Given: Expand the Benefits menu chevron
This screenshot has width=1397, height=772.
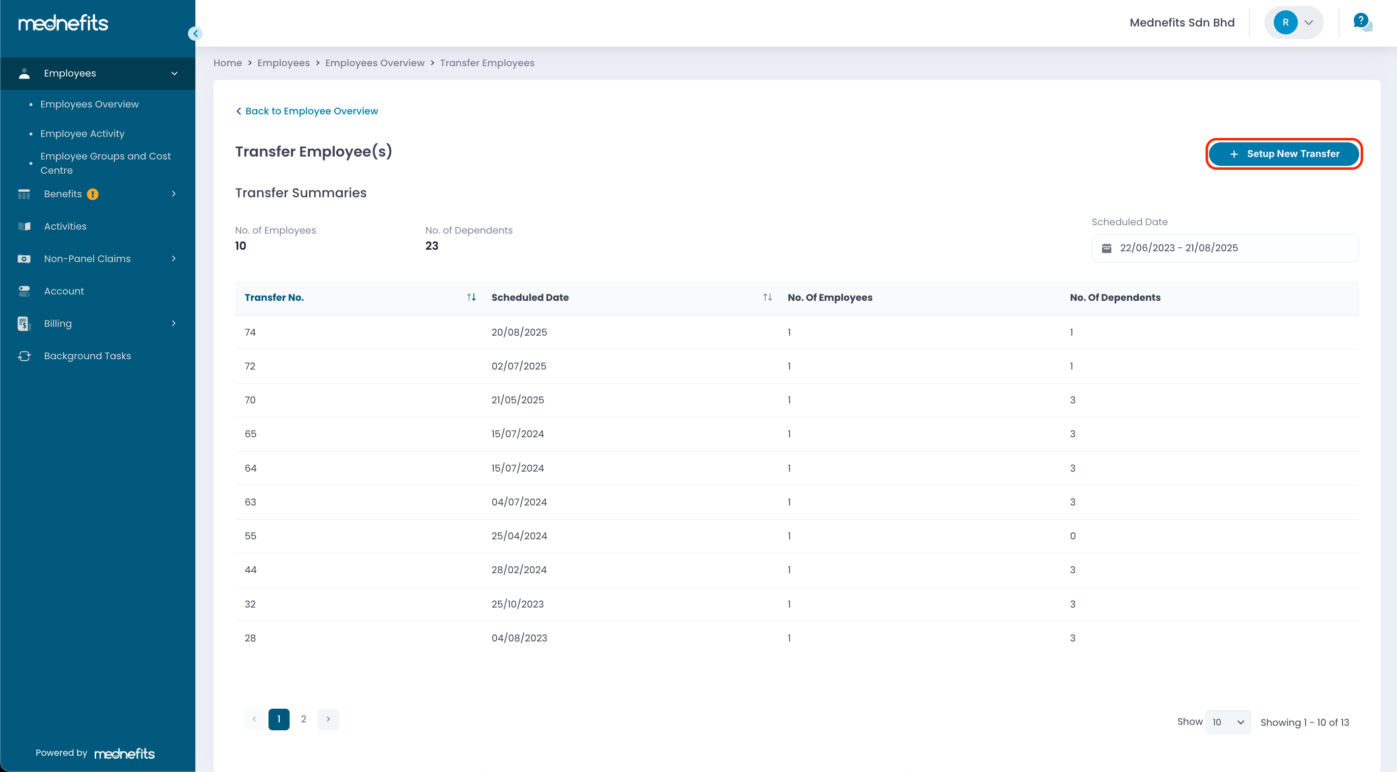Looking at the screenshot, I should click(174, 194).
